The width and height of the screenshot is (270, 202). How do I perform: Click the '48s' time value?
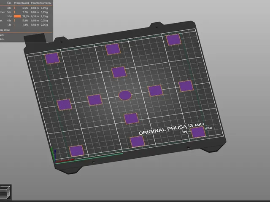coord(9,8)
